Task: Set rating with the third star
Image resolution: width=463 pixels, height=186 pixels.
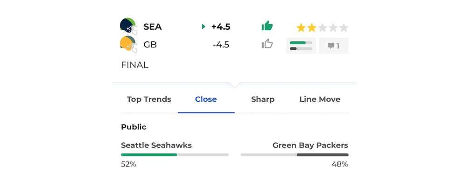Action: pyautogui.click(x=323, y=28)
